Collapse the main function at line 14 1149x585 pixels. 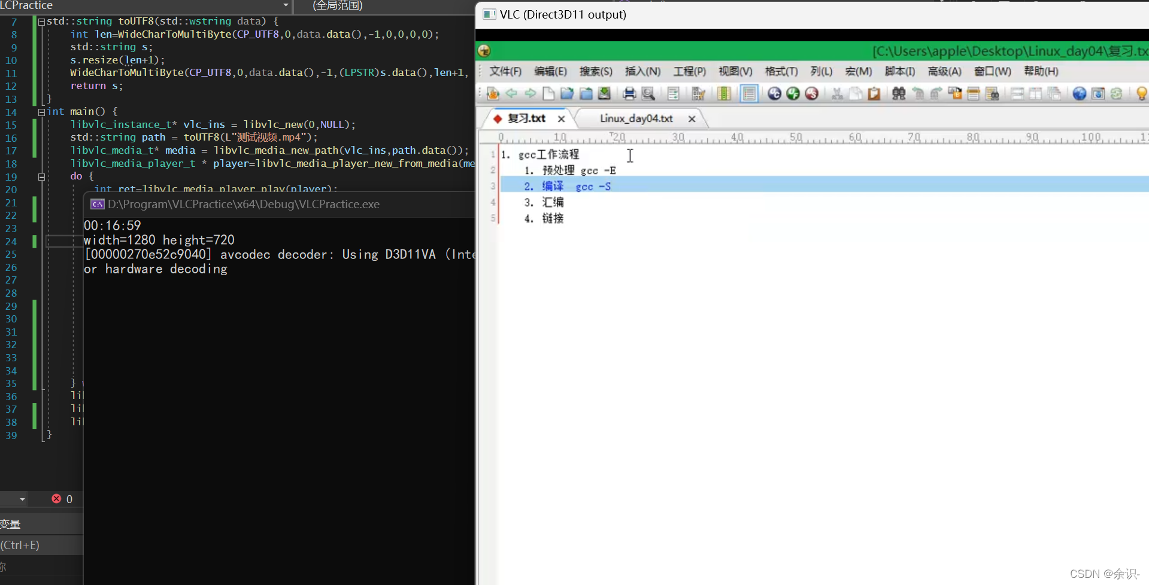click(41, 112)
